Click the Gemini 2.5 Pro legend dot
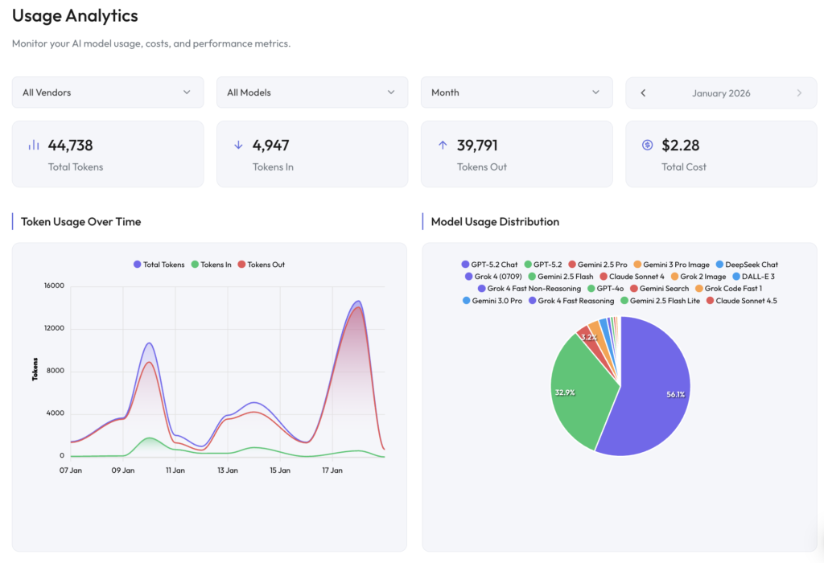The image size is (824, 563). click(x=571, y=265)
